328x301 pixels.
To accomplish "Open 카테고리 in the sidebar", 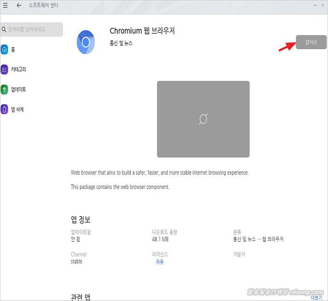I will coord(18,69).
